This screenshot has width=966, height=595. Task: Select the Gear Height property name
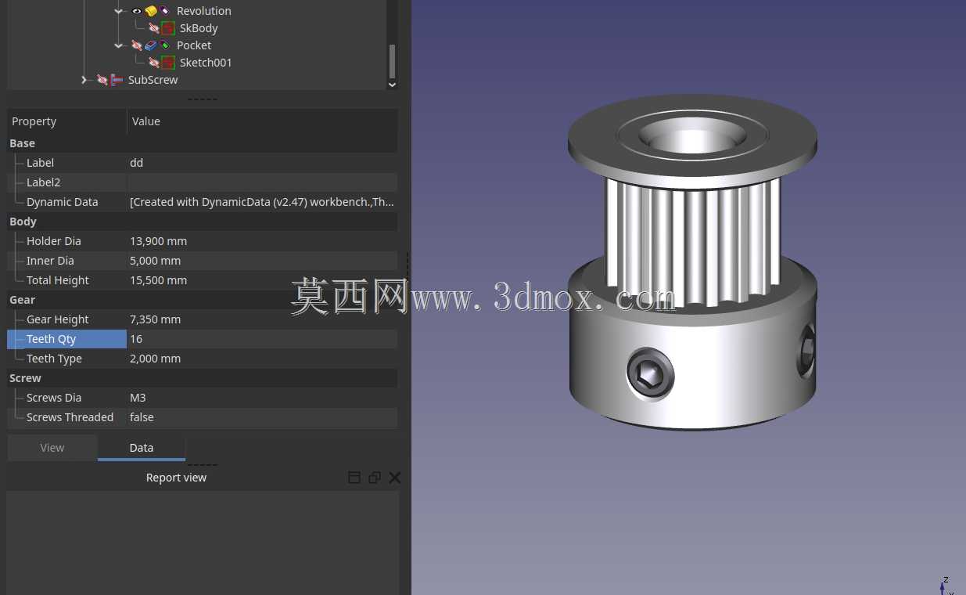pos(58,319)
